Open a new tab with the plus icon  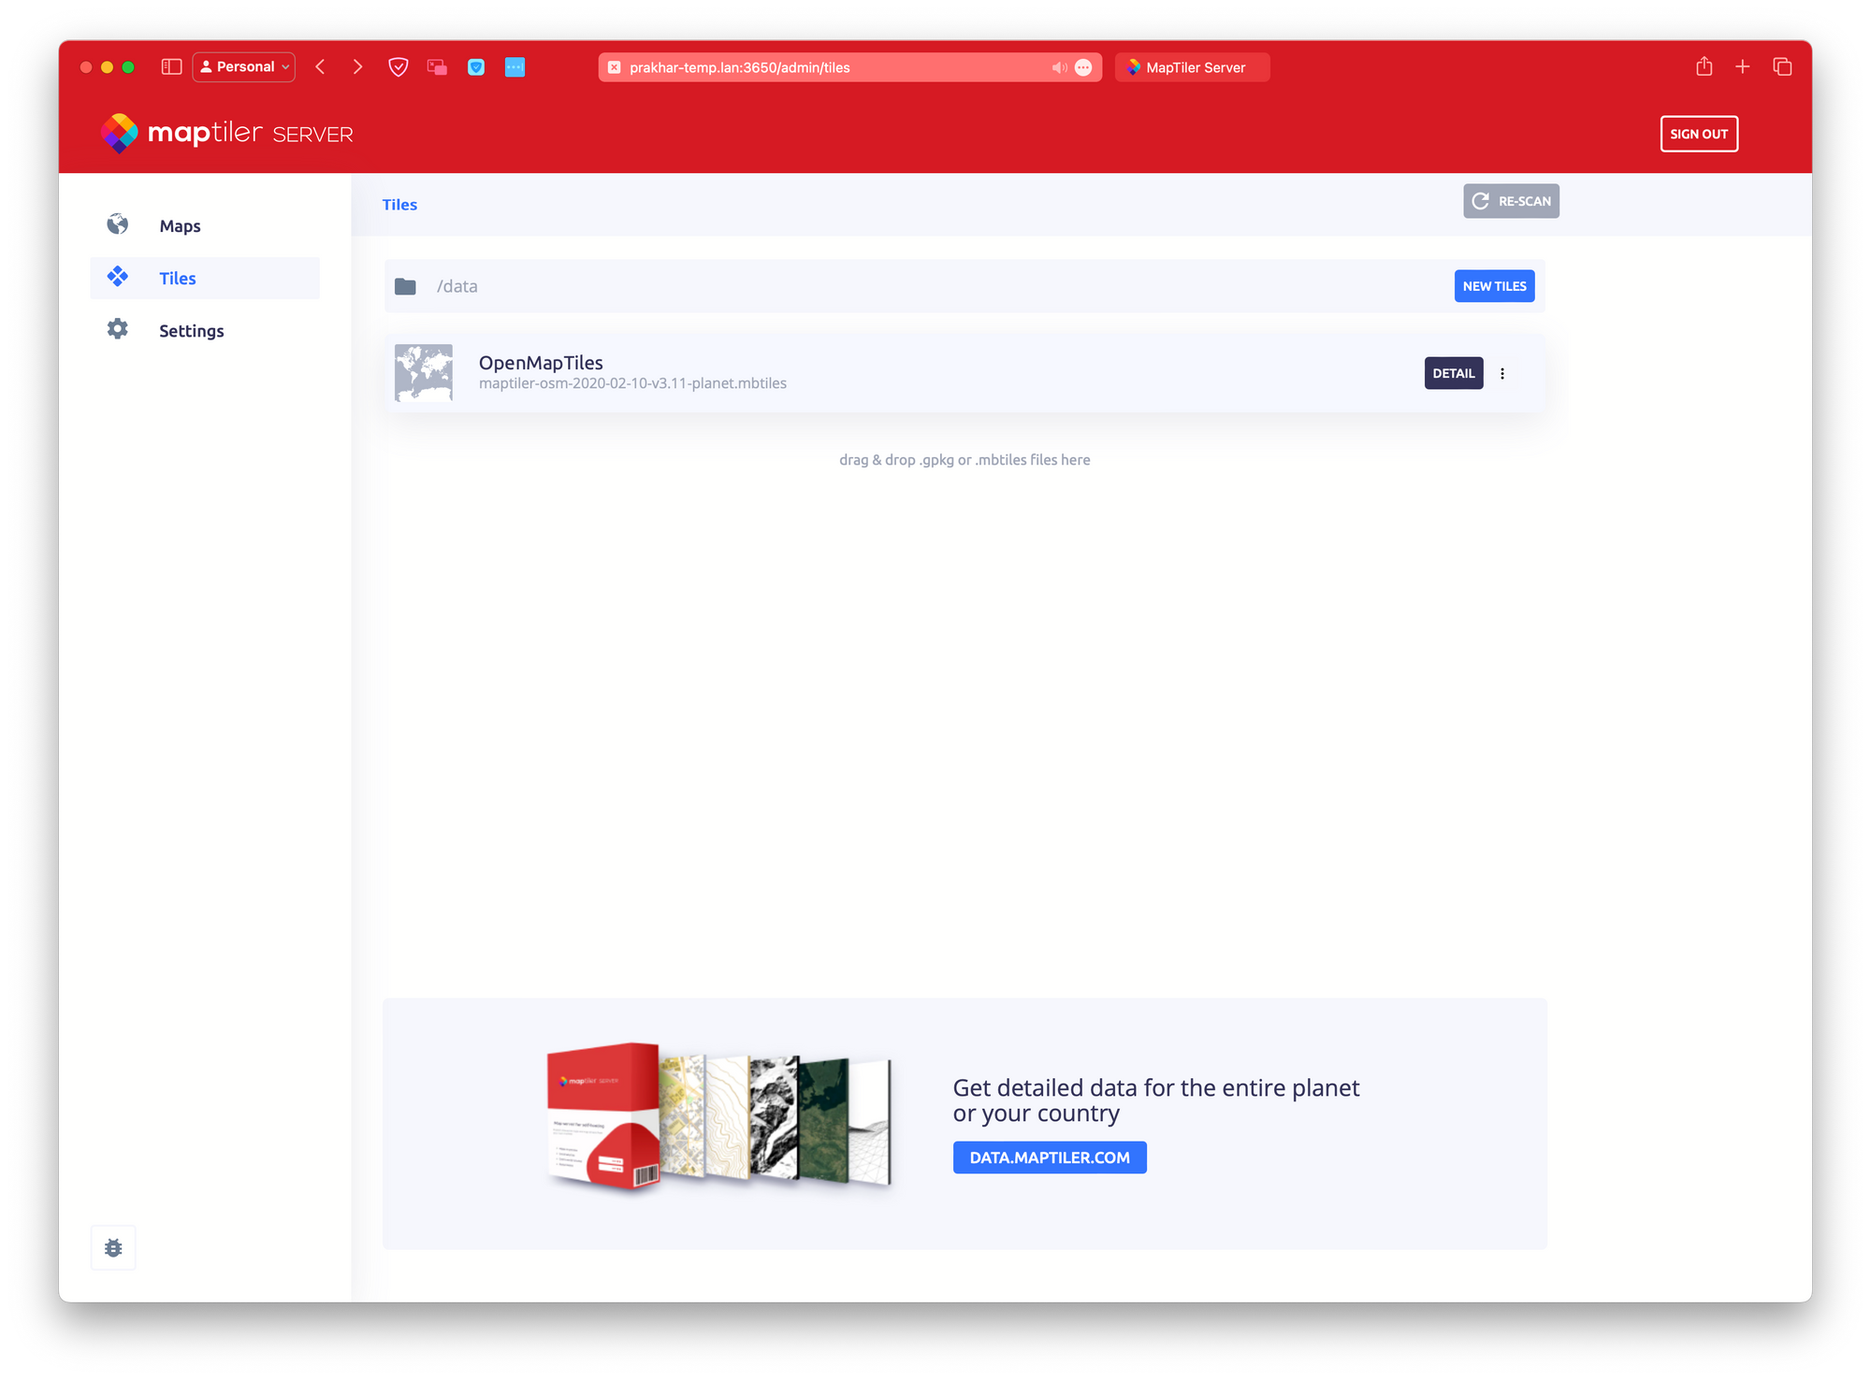click(x=1742, y=67)
